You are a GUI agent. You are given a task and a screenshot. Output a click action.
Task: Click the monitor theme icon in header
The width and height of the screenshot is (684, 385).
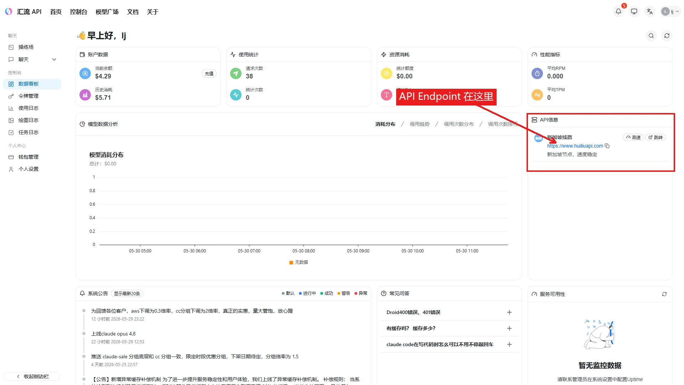click(634, 11)
